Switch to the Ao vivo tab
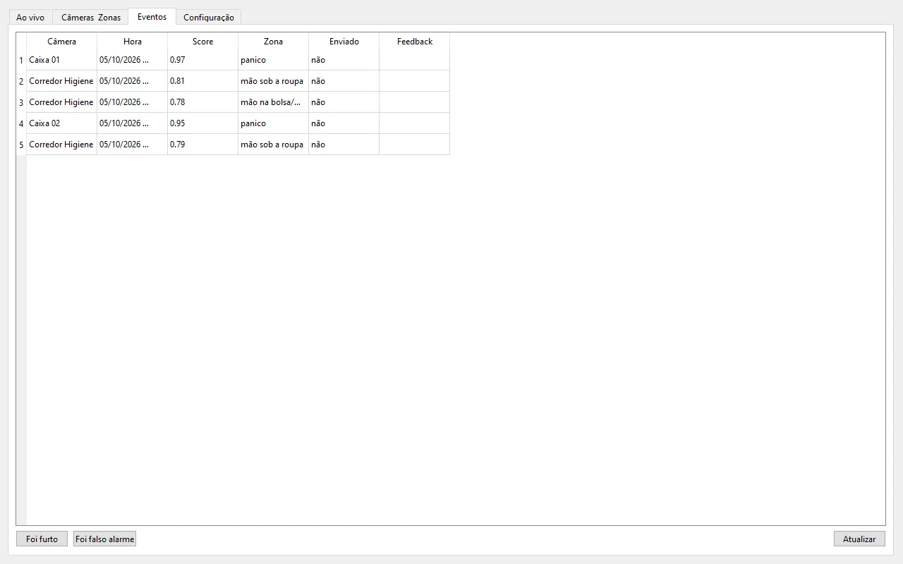The image size is (903, 564). 30,17
